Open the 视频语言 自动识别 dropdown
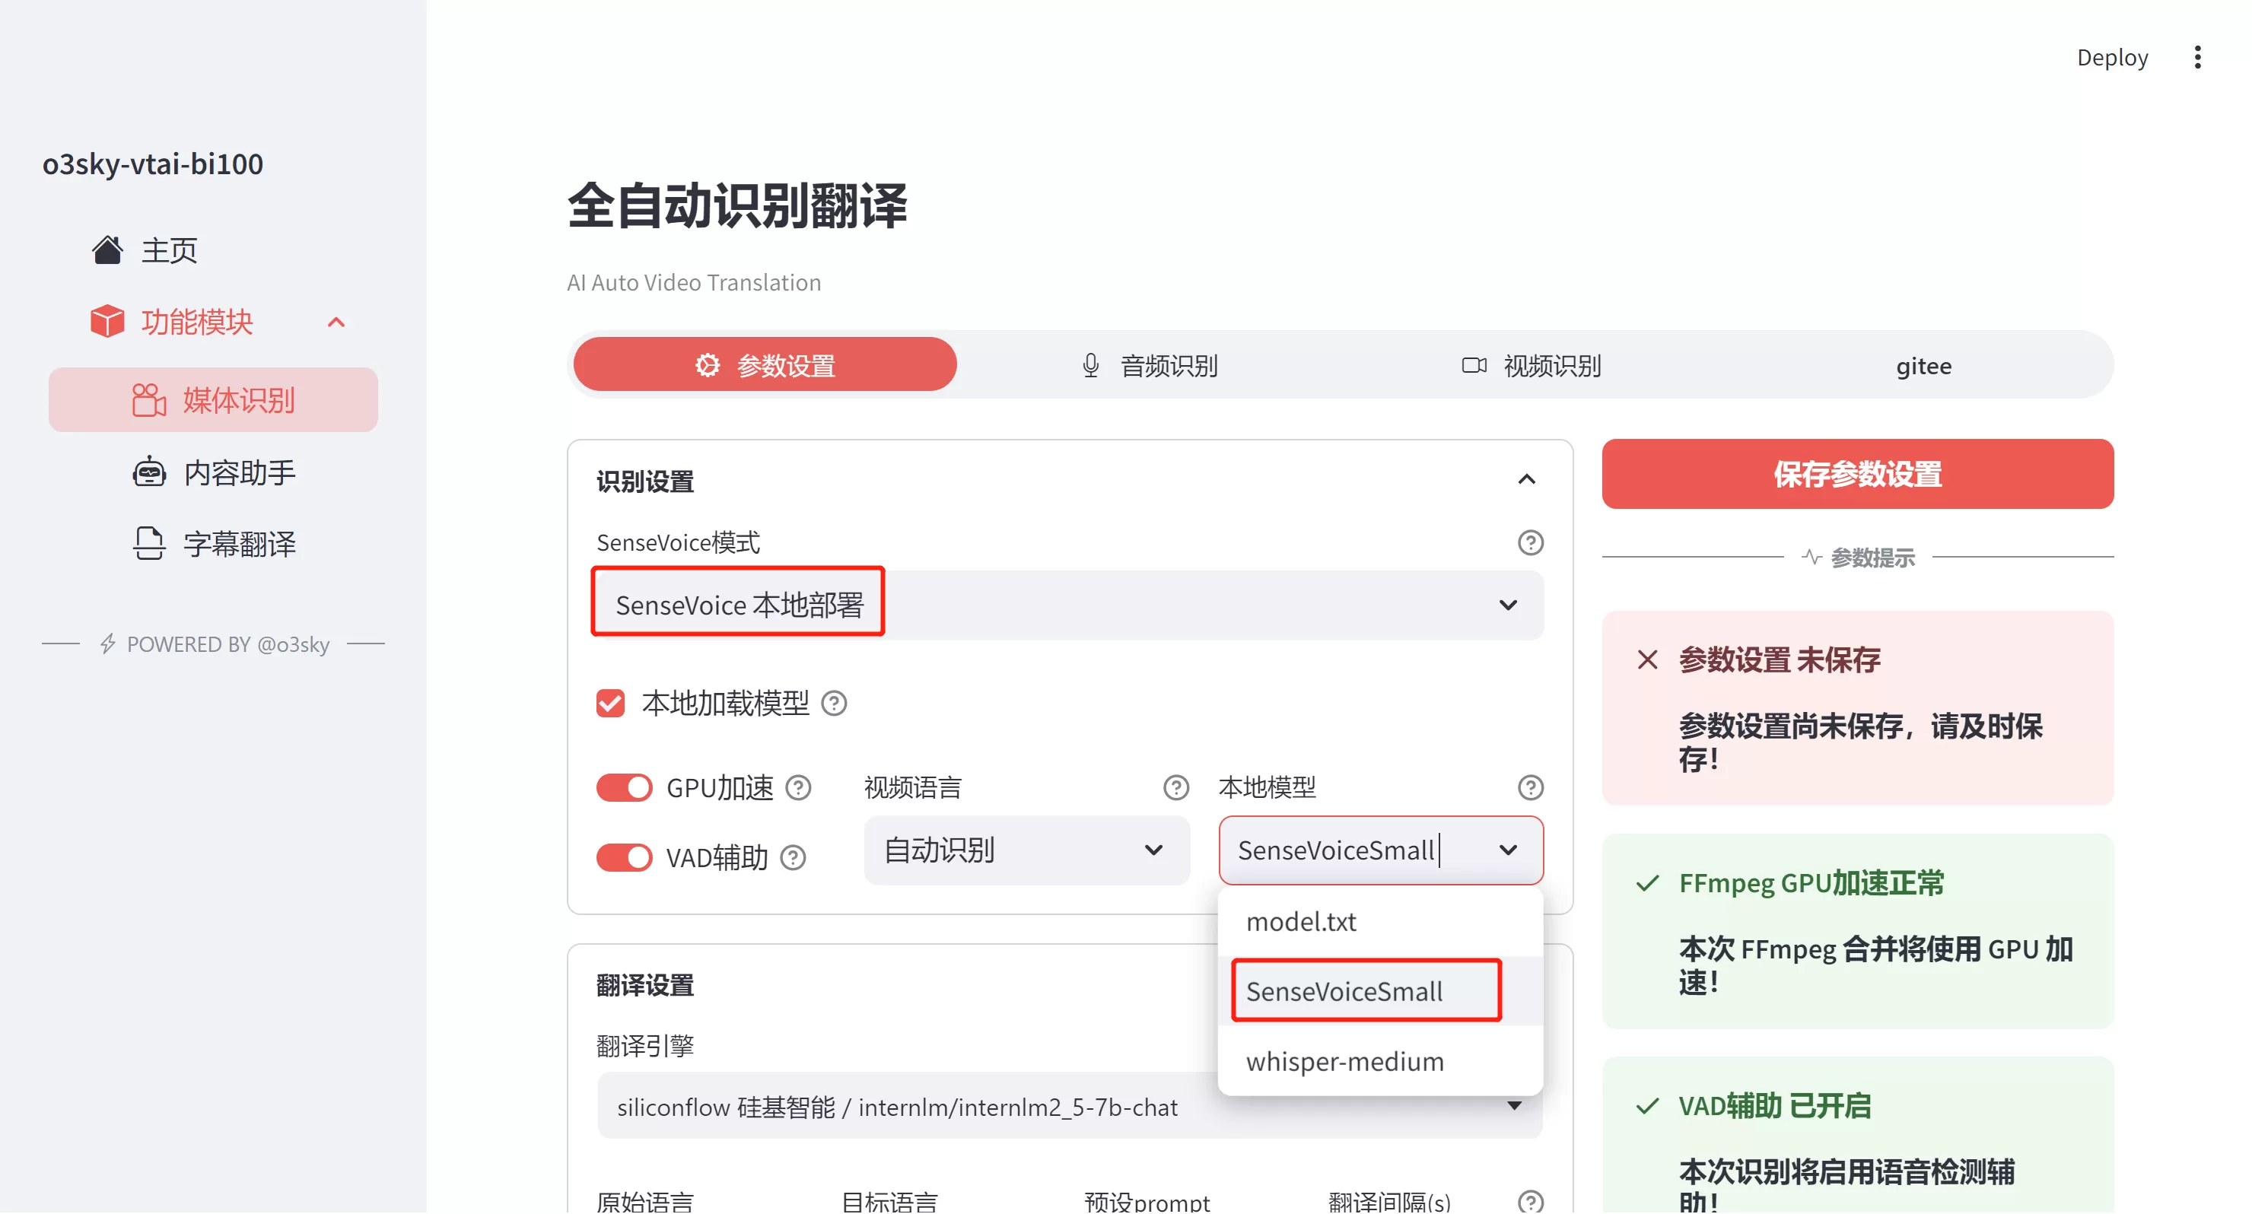2252x1214 pixels. 1026,850
